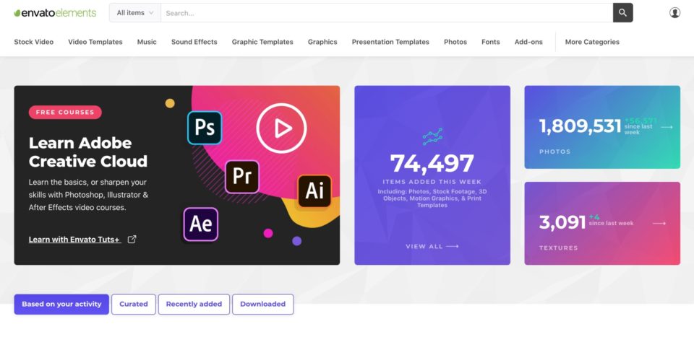Select Based on your activity tab
694x337 pixels.
coord(61,305)
